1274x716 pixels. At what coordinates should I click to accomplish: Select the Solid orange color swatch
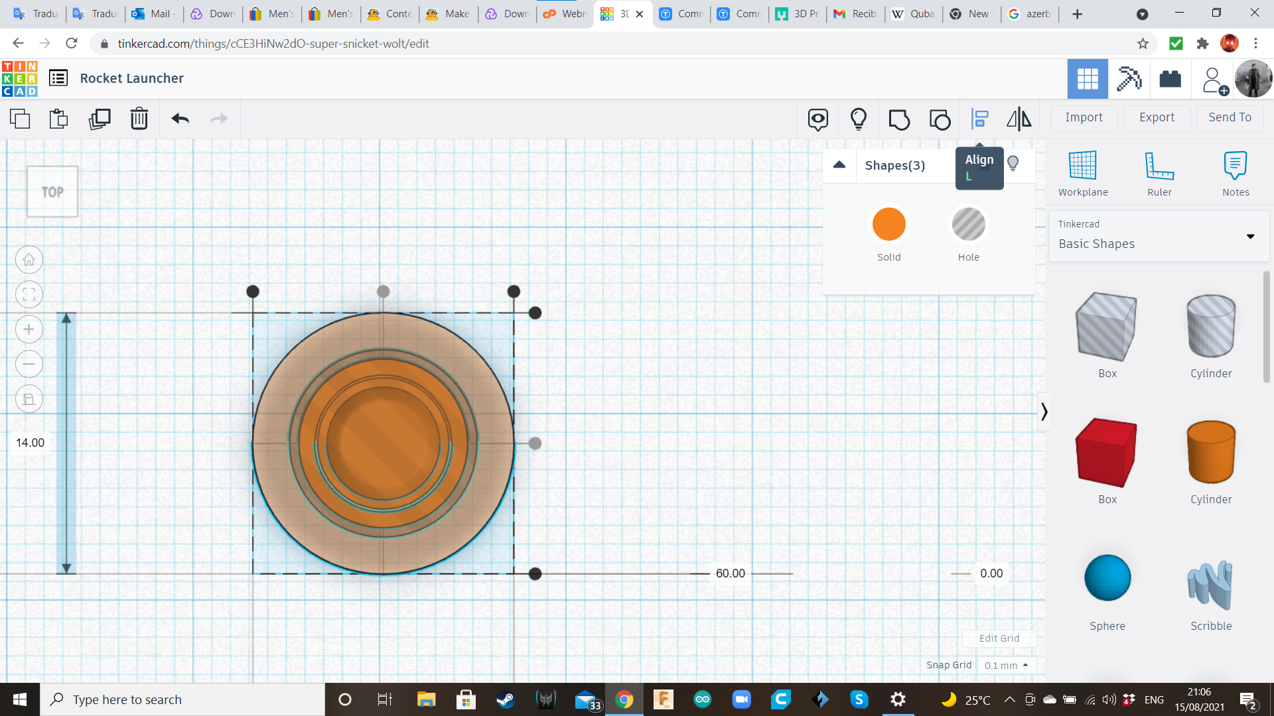(x=888, y=225)
